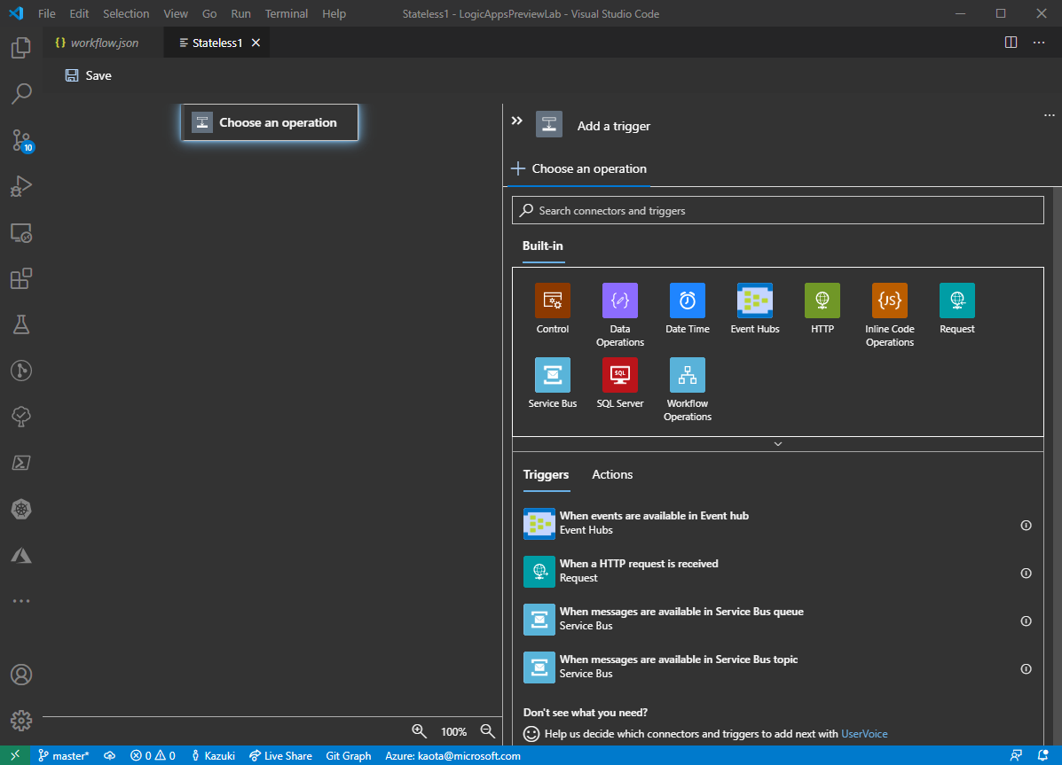Image resolution: width=1062 pixels, height=765 pixels.
Task: Select the Workflow Operations connector
Action: [x=688, y=390]
